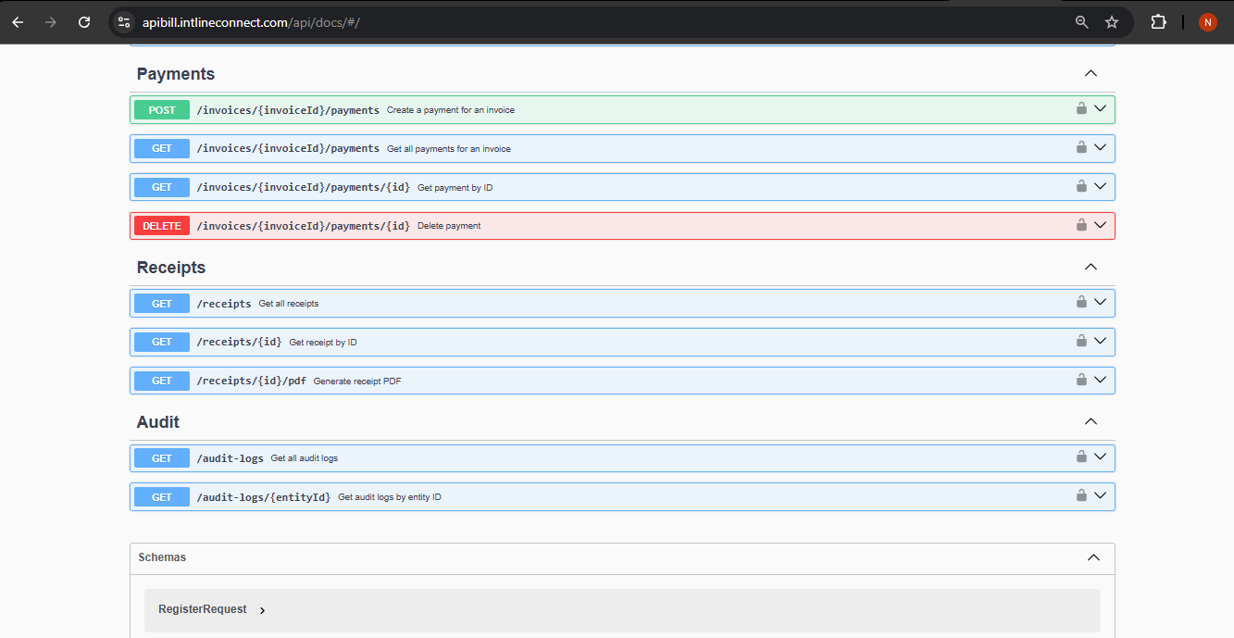The height and width of the screenshot is (638, 1234).
Task: Open GET all payments for an invoice
Action: point(287,148)
